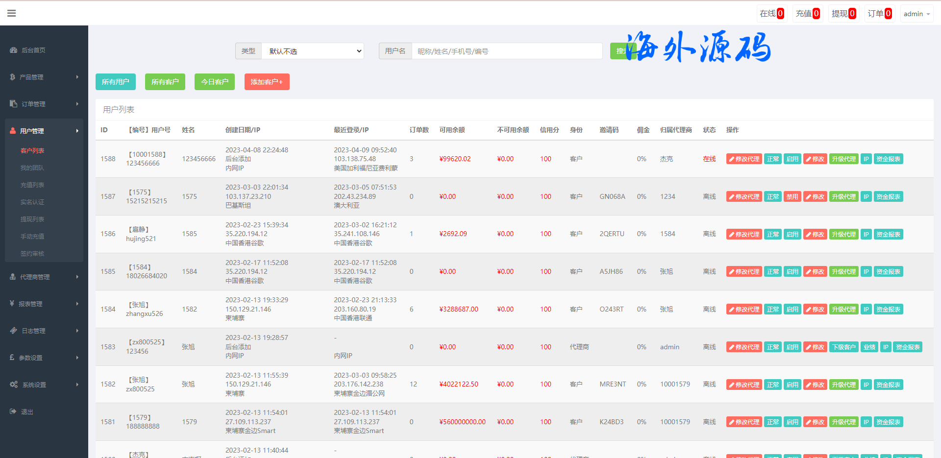Select 实名认证 from user management submenu

pyautogui.click(x=32, y=202)
